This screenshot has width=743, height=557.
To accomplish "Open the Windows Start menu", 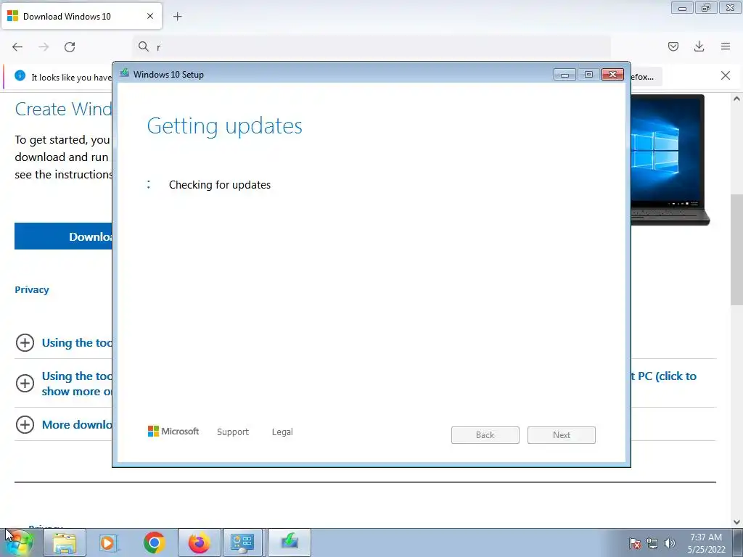I will pos(19,542).
